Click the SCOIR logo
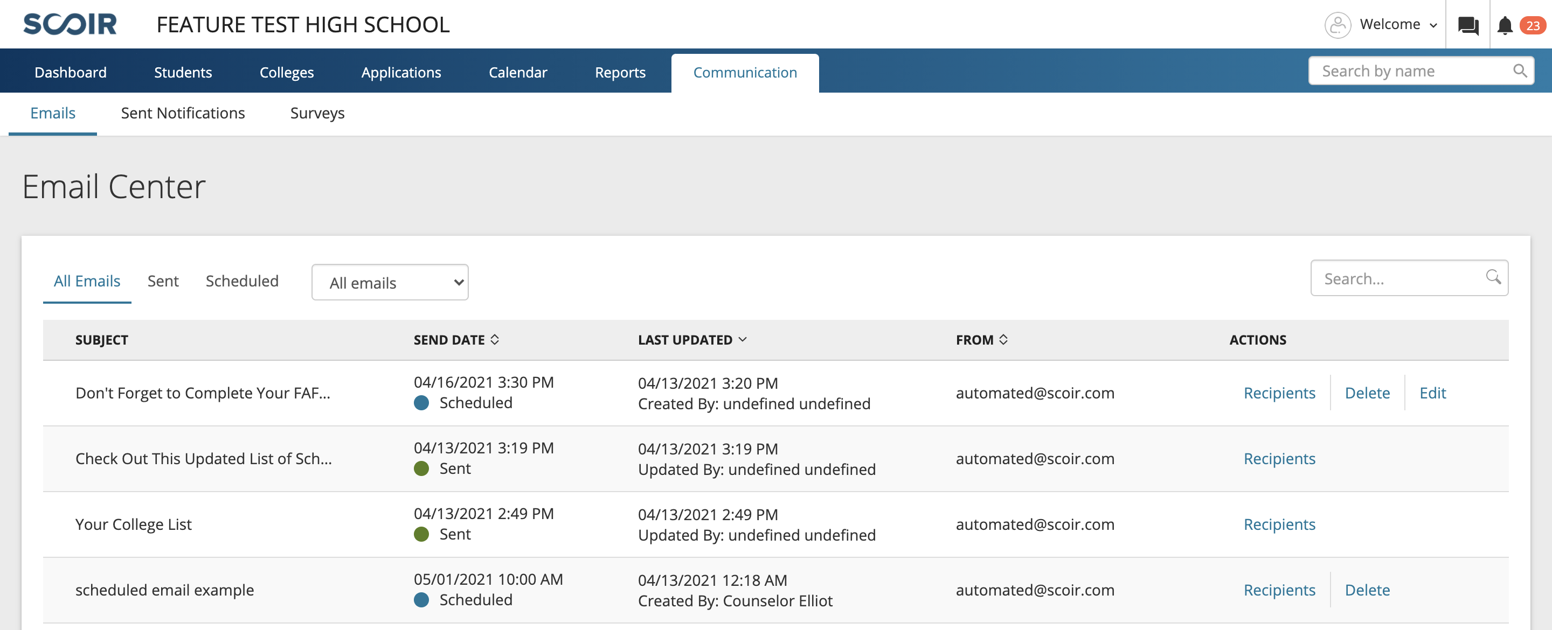Image resolution: width=1552 pixels, height=630 pixels. (x=70, y=25)
